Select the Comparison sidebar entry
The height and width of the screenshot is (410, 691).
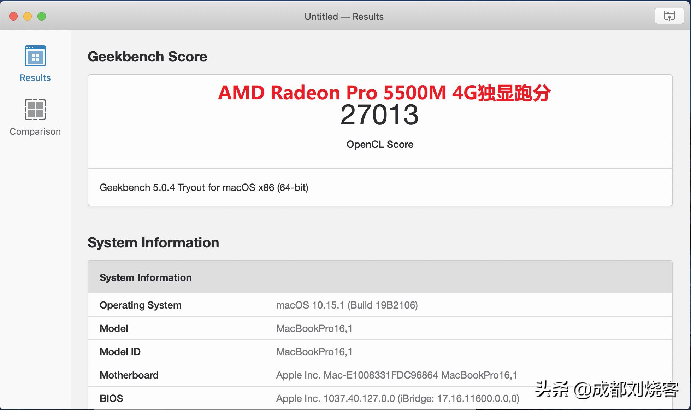pyautogui.click(x=35, y=131)
